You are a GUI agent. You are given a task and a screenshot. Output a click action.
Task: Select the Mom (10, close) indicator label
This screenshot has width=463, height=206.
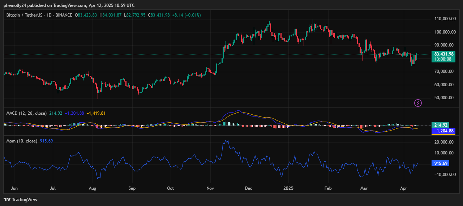22,141
